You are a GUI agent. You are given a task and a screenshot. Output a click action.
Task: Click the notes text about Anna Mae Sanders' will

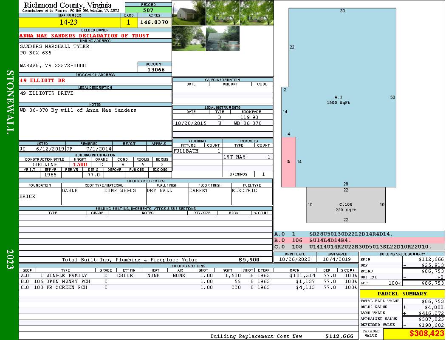[78, 110]
